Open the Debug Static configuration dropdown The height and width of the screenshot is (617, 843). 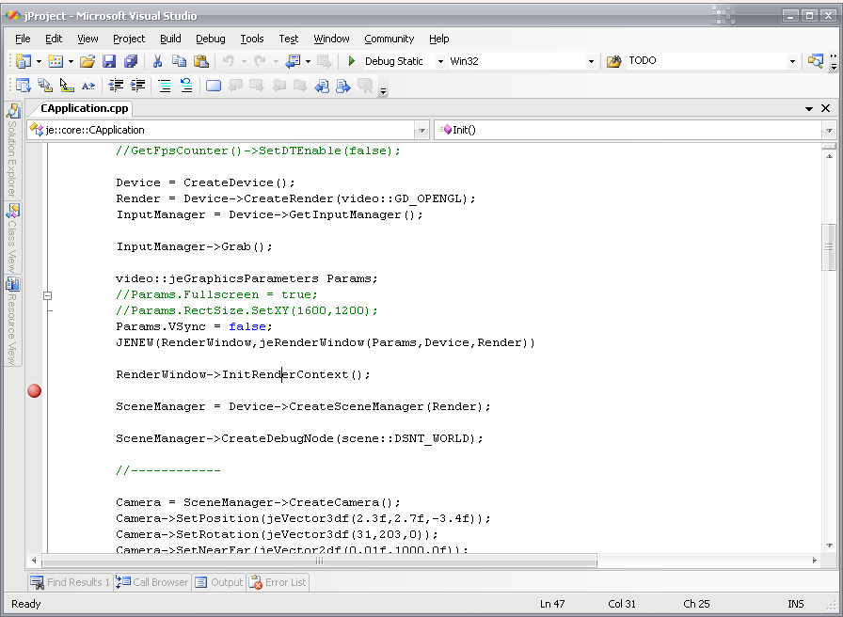[439, 62]
